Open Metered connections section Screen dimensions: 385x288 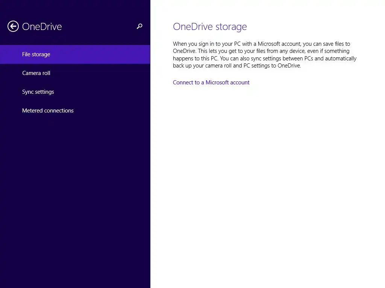pyautogui.click(x=75, y=111)
